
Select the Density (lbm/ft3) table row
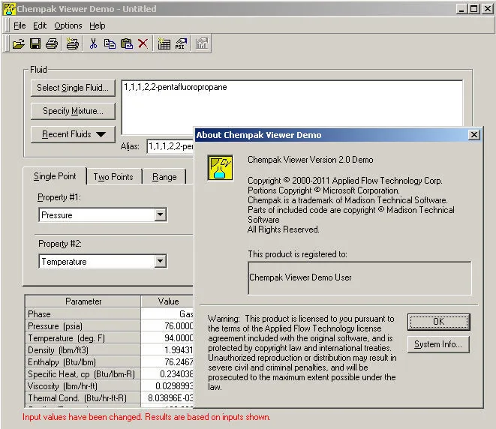click(x=109, y=350)
